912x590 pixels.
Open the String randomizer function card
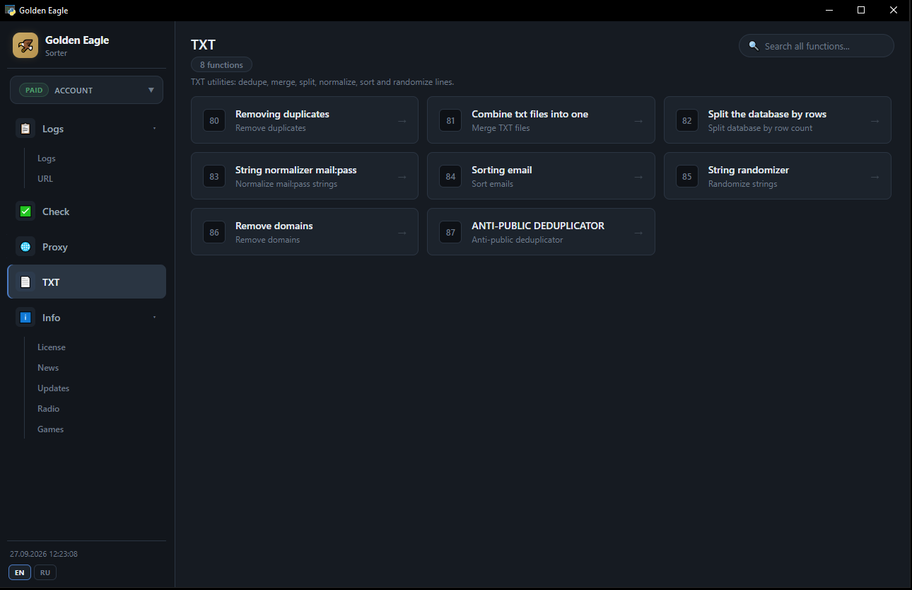click(x=778, y=176)
